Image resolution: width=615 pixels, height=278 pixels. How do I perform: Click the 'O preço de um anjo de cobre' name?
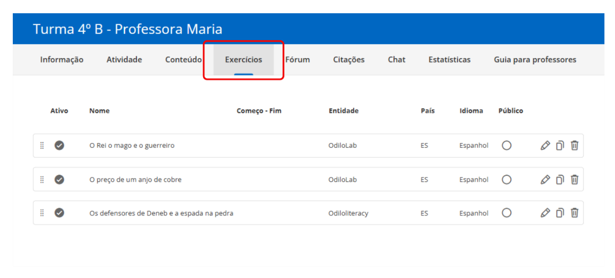point(135,179)
